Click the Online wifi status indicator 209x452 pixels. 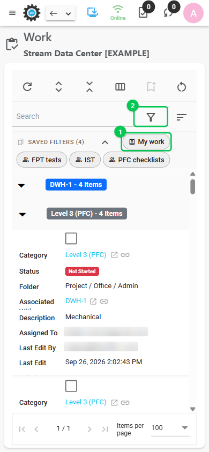[x=117, y=13]
